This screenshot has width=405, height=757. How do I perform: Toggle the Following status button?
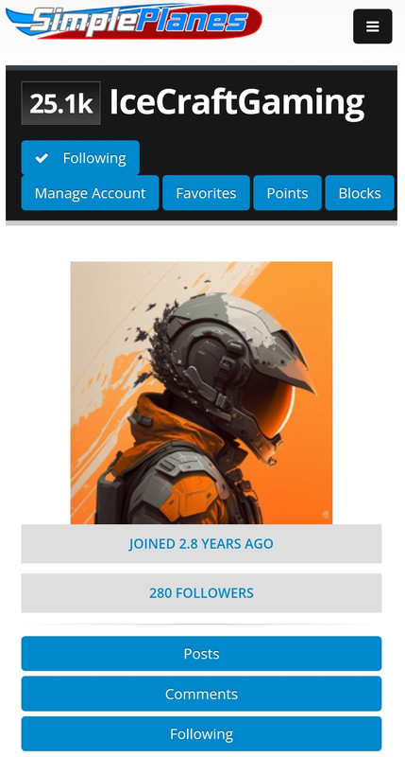pos(80,157)
